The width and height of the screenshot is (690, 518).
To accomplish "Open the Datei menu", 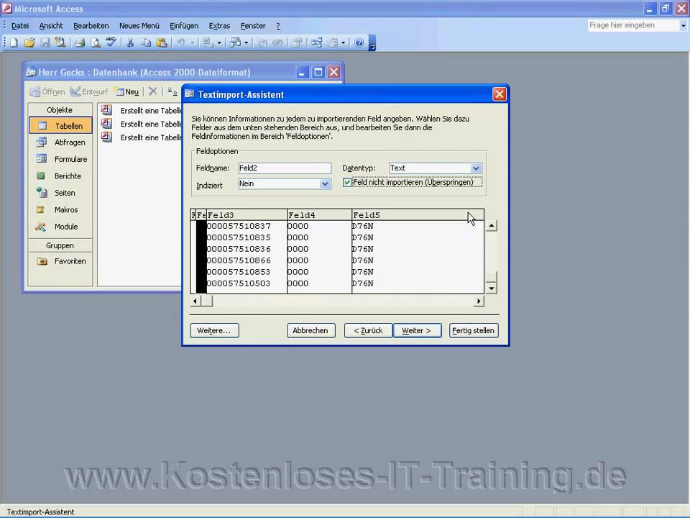I will click(20, 26).
